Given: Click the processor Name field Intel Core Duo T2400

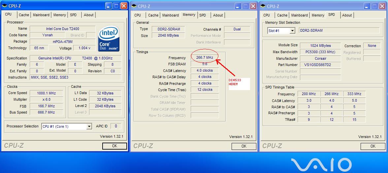Looking at the screenshot, I should [x=63, y=29].
